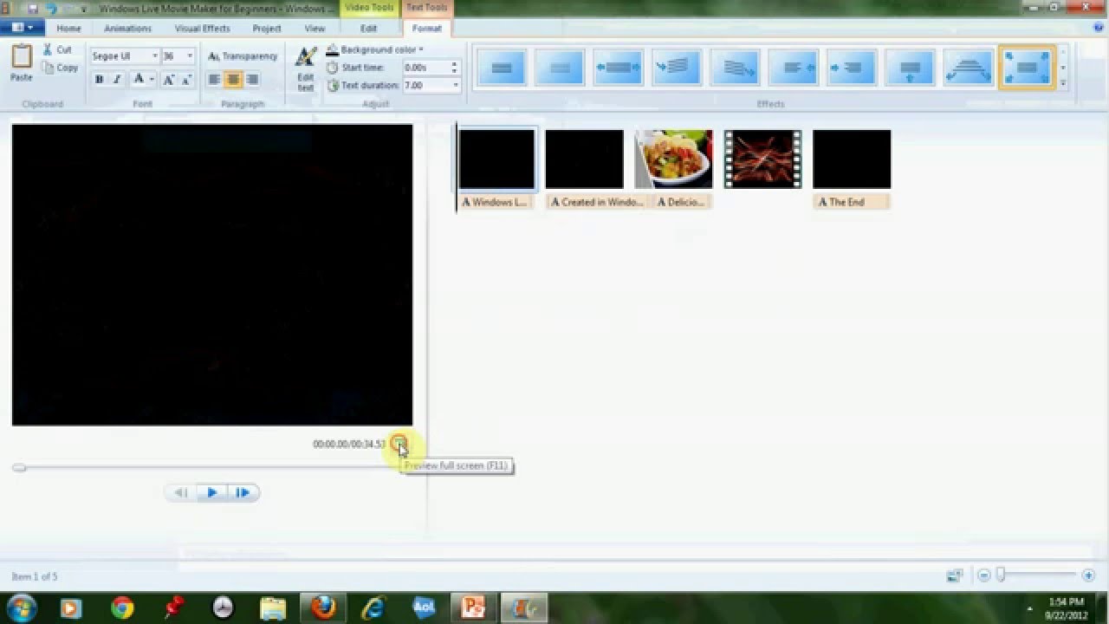
Task: Select the food salad photo clip
Action: pyautogui.click(x=673, y=159)
